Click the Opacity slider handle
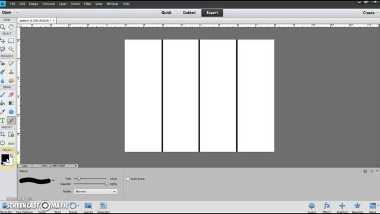Screen dimensions: 380x214 tap(106, 184)
